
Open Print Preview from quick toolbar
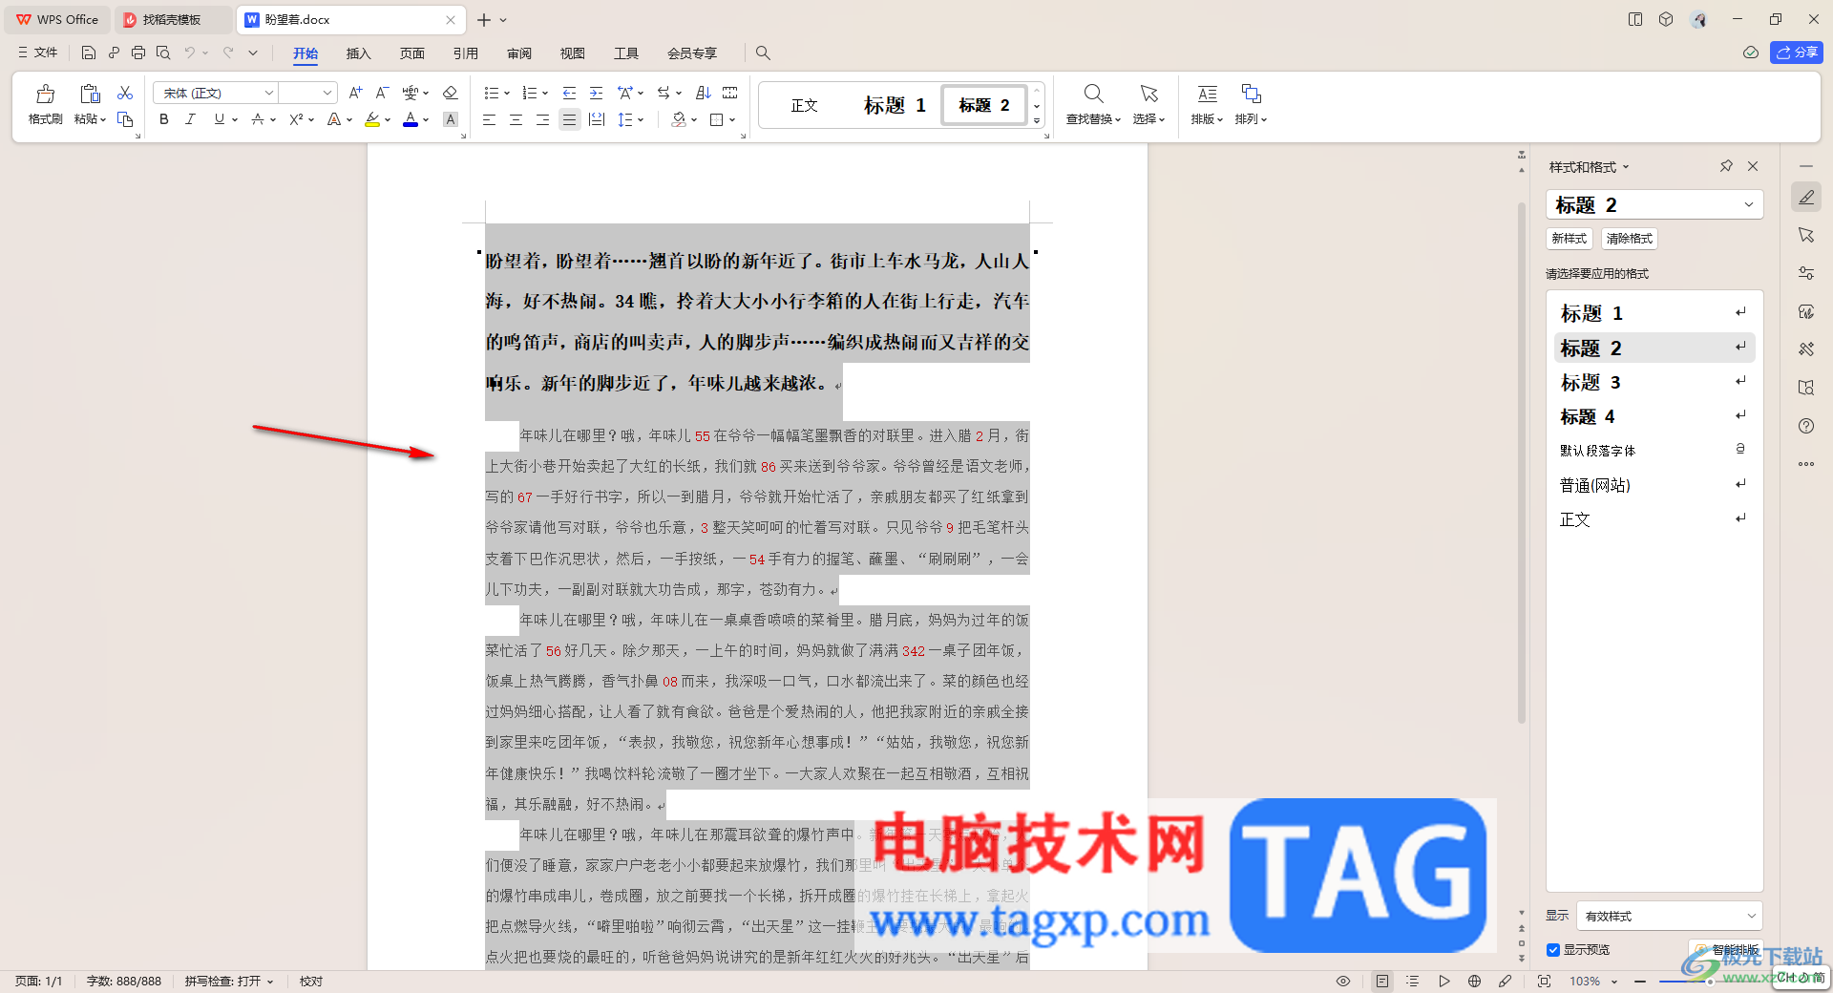(163, 53)
